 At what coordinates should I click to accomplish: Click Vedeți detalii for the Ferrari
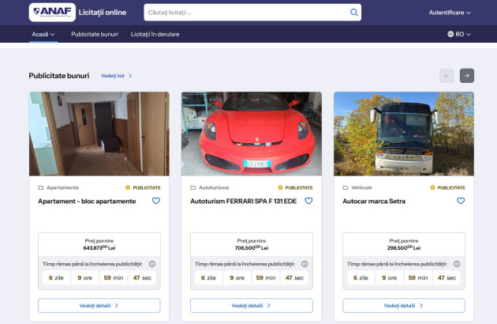[x=252, y=306]
